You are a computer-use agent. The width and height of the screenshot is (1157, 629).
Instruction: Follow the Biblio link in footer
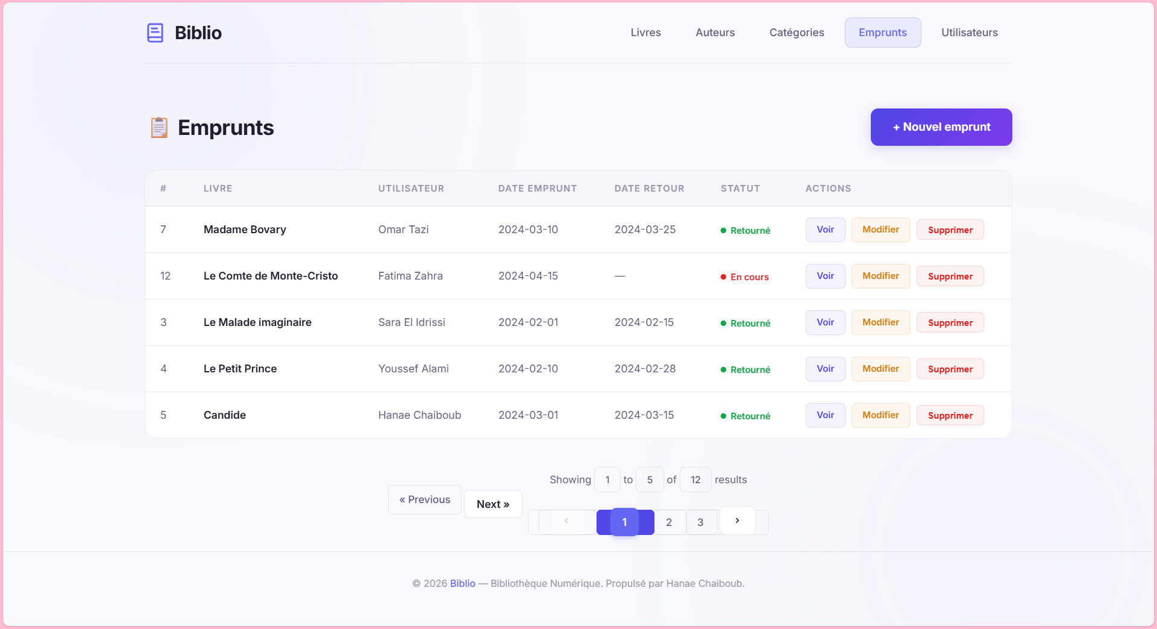[x=462, y=583]
